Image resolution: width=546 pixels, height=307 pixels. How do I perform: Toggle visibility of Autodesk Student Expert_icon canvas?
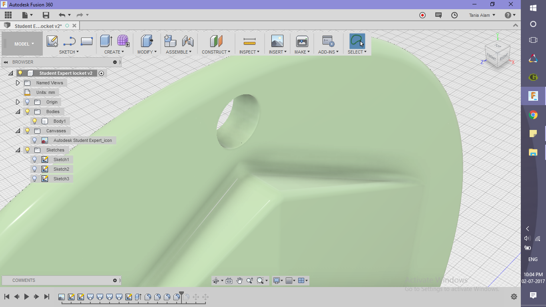(x=35, y=140)
